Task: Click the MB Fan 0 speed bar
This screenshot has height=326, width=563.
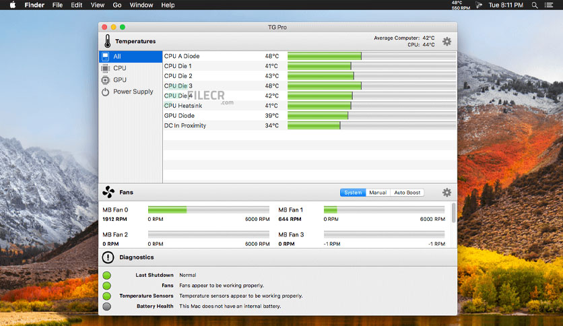Action: (x=209, y=210)
